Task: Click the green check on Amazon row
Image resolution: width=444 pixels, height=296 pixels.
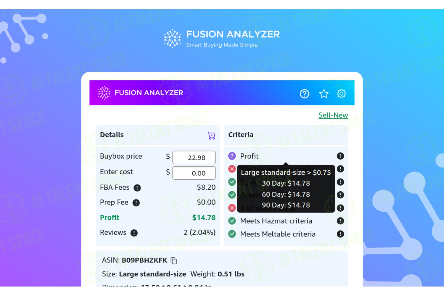Action: [x=232, y=195]
